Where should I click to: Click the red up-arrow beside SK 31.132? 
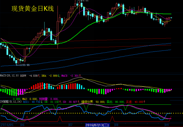click(60, 102)
